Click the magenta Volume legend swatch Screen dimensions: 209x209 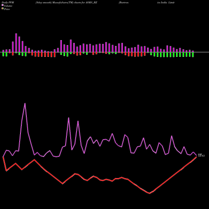click(3, 5)
